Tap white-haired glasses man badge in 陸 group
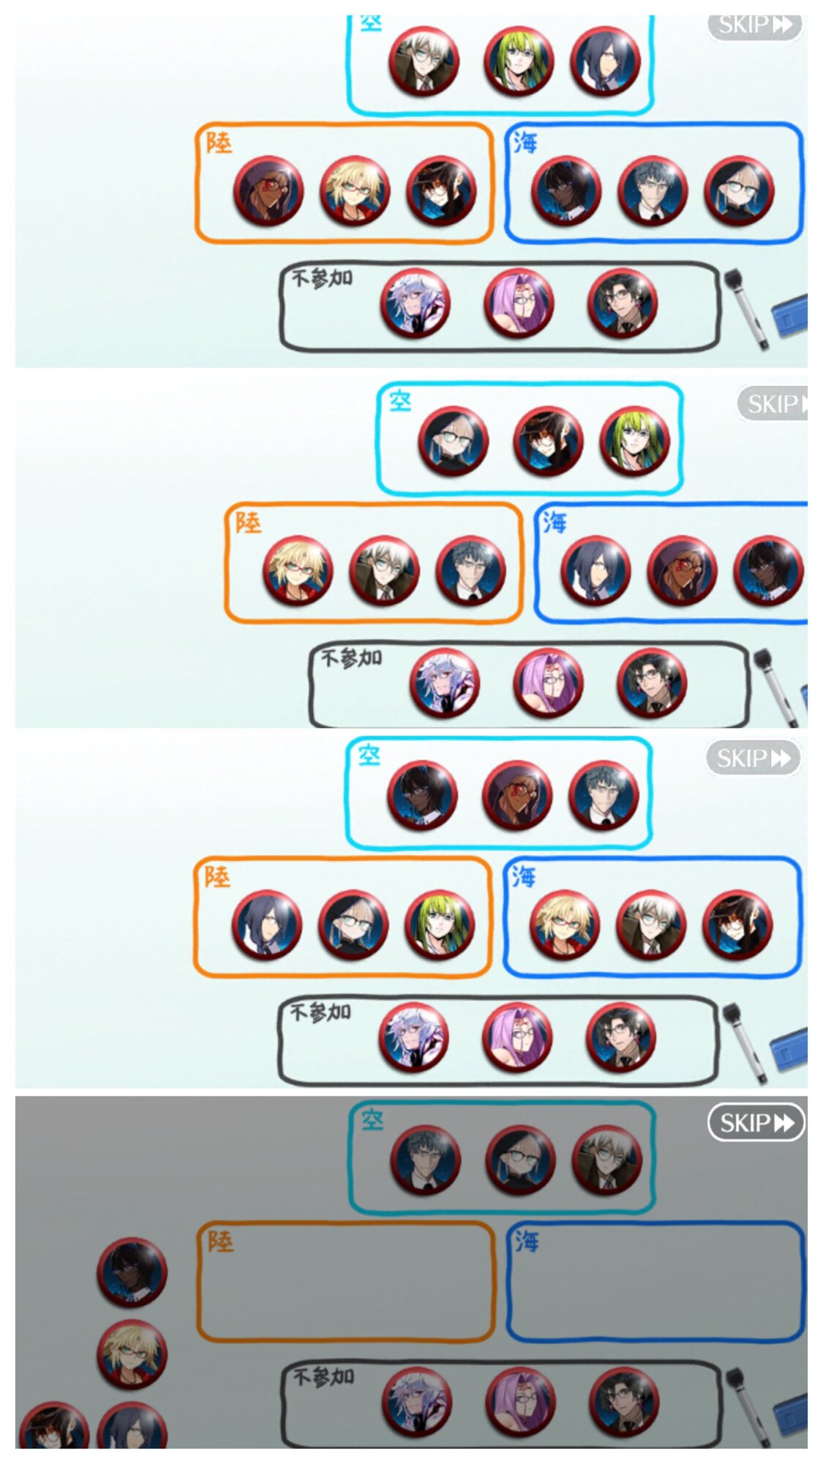 coord(384,571)
